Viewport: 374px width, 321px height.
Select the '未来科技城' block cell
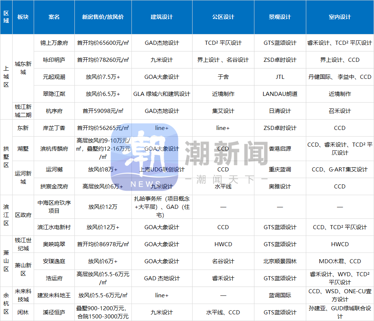point(23,295)
